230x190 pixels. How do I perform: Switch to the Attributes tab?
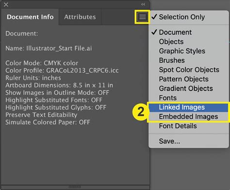[x=80, y=17]
